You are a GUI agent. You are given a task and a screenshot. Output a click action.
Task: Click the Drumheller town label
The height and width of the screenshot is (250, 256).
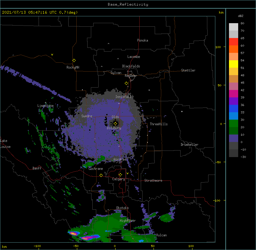click(189, 145)
